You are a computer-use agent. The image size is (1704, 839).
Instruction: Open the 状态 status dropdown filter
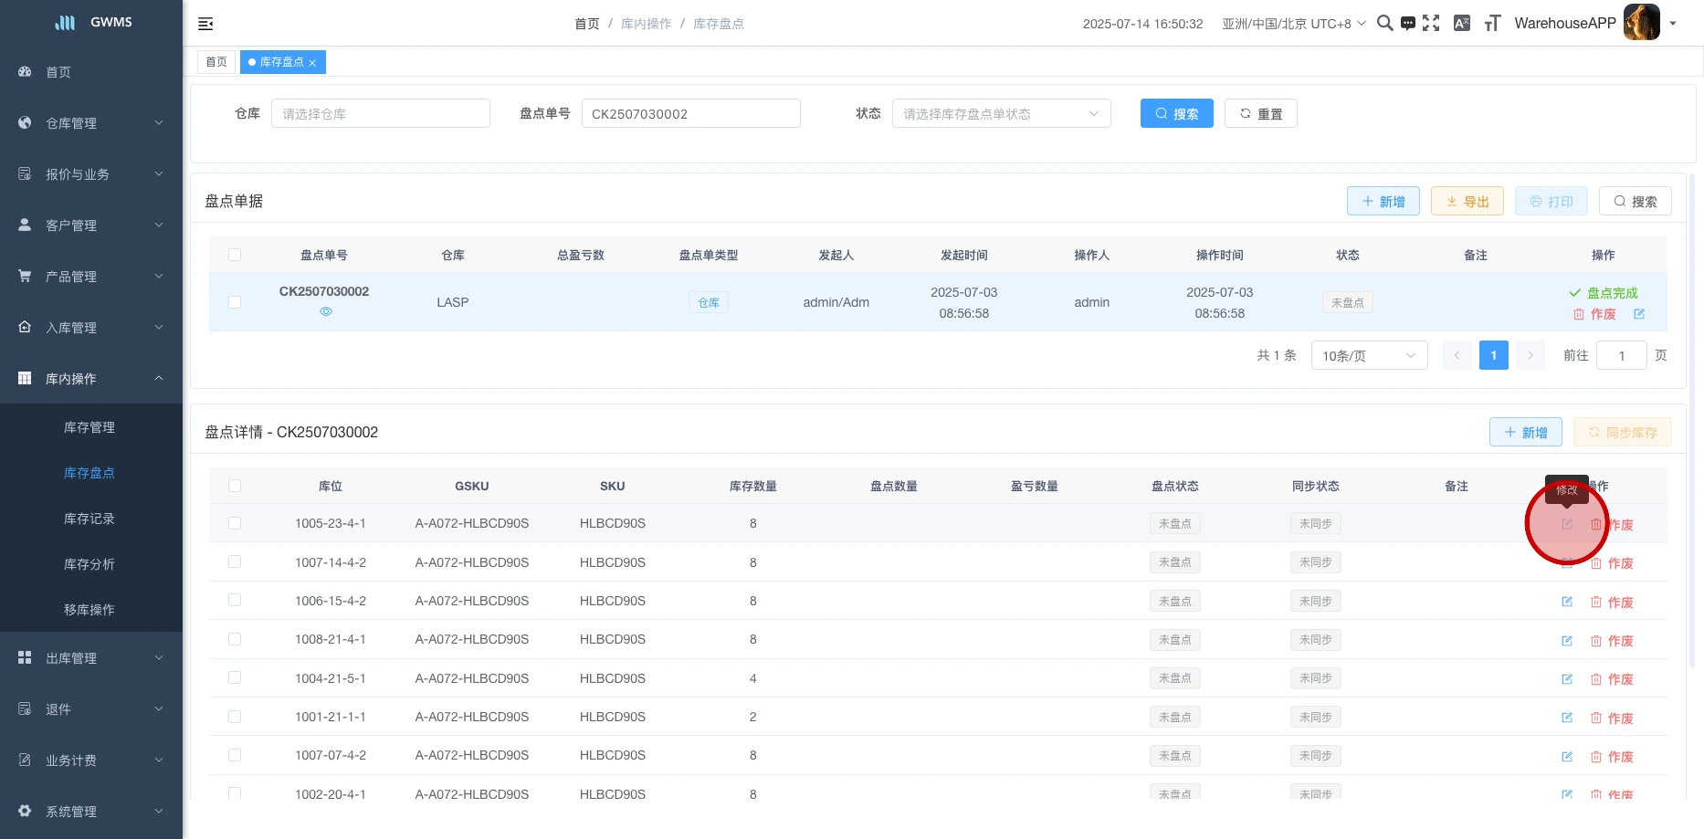[x=1001, y=114]
